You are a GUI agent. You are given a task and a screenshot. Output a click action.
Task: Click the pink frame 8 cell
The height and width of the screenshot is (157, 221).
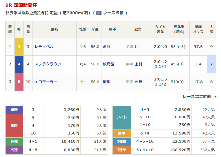[x=19, y=82]
